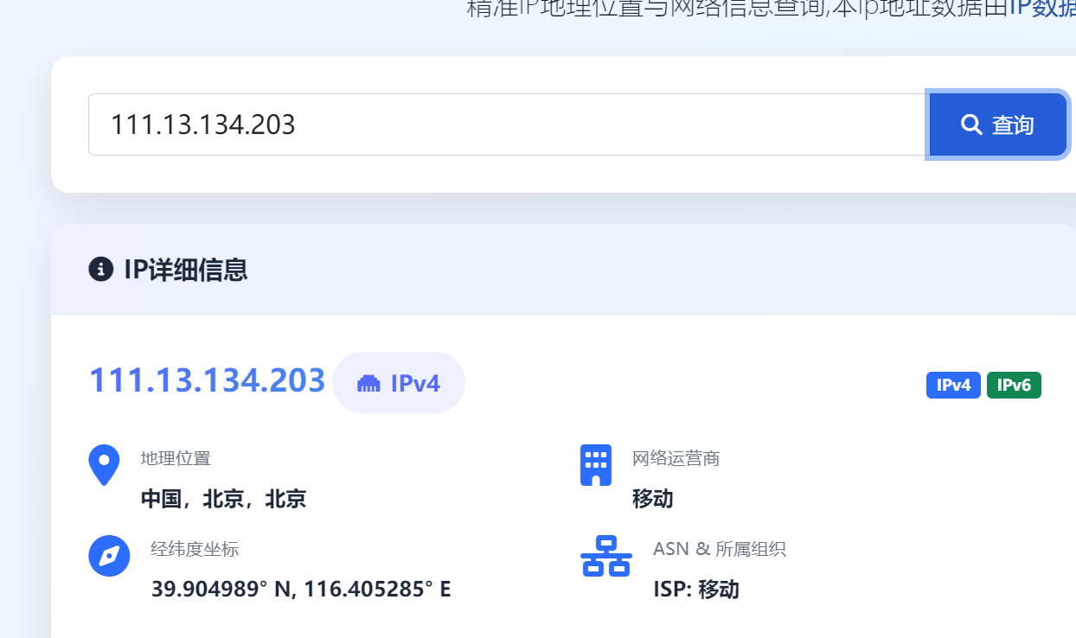Select the blue IPv4 badge at top right
This screenshot has height=638, width=1076.
point(953,385)
